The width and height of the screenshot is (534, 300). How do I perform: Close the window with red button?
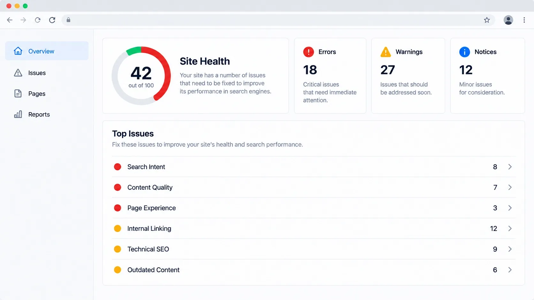tap(9, 6)
